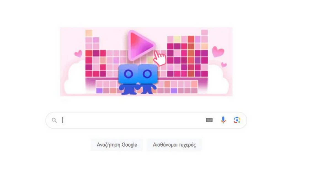Click the pink play button on doodle
This screenshot has width=331, height=174.
pyautogui.click(x=141, y=45)
